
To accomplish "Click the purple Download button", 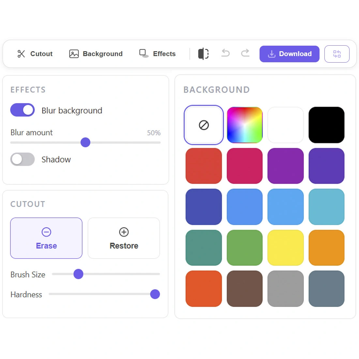I will pyautogui.click(x=290, y=54).
